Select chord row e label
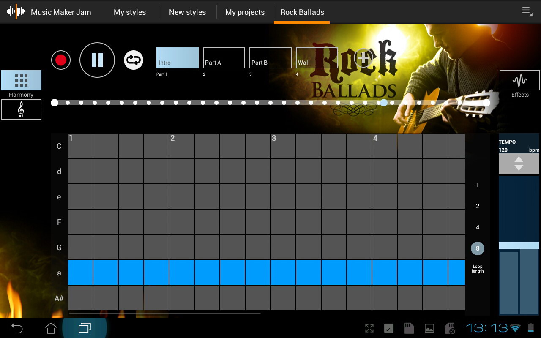Image resolution: width=541 pixels, height=338 pixels. tap(59, 197)
